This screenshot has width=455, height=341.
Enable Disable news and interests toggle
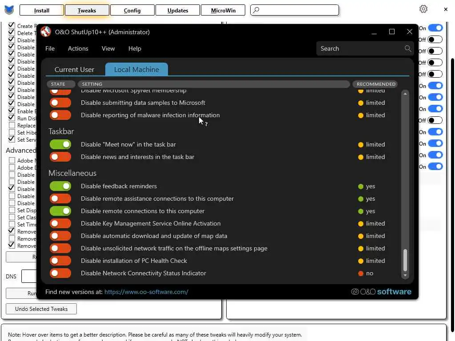[60, 157]
